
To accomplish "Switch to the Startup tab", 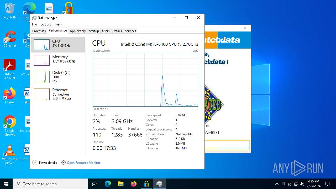I will [x=94, y=31].
